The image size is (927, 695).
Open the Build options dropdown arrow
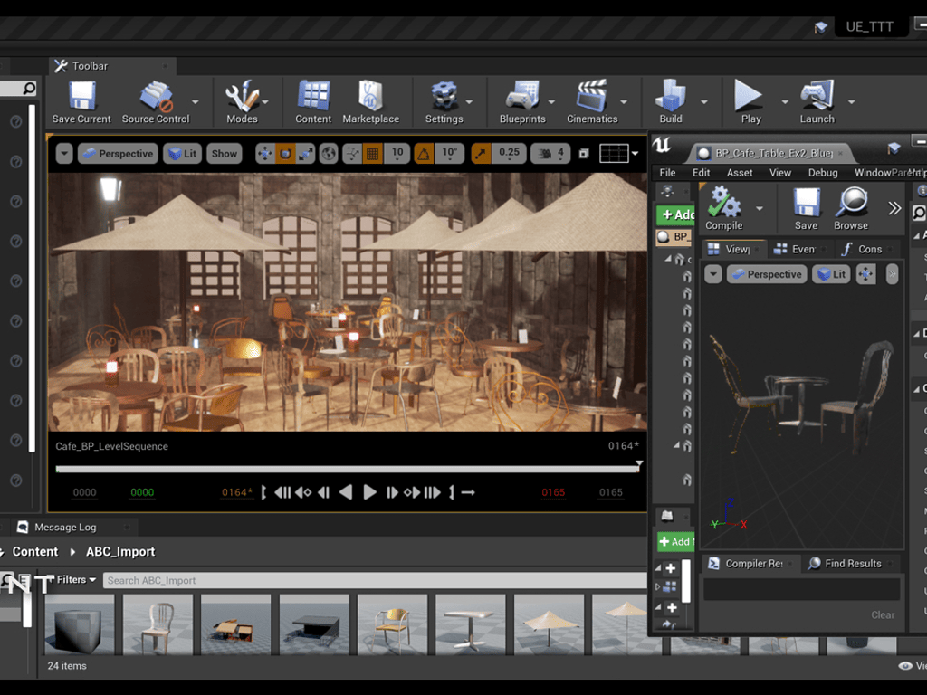[704, 102]
